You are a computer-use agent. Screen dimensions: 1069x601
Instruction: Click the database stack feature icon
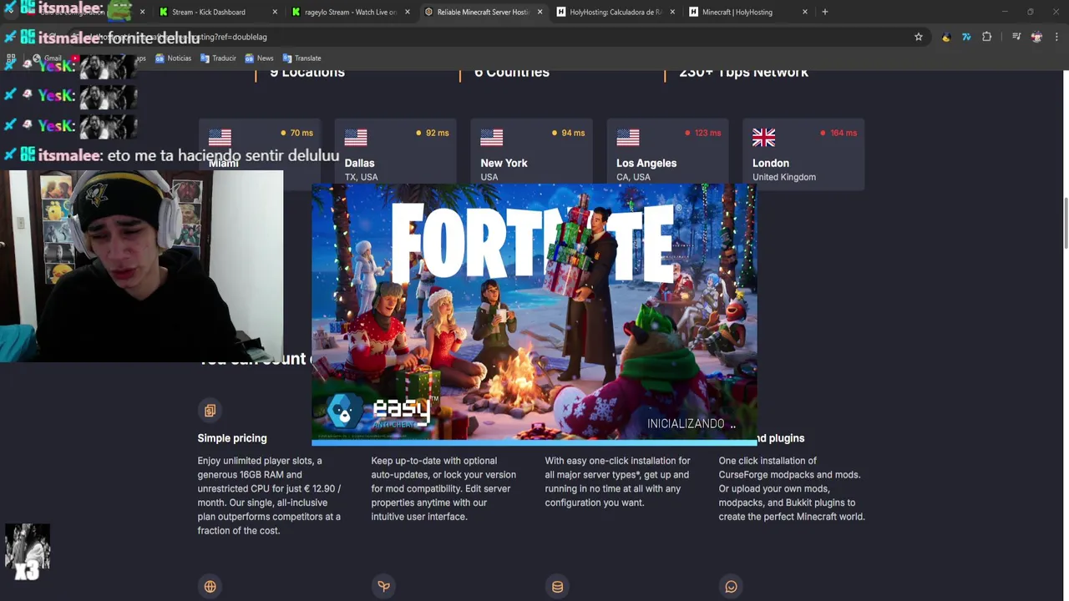(557, 587)
